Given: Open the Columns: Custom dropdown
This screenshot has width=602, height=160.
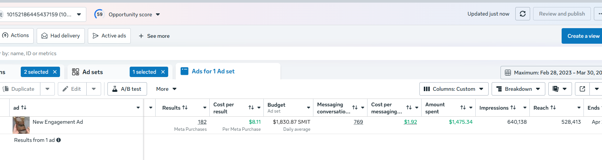Looking at the screenshot, I should coord(453,89).
